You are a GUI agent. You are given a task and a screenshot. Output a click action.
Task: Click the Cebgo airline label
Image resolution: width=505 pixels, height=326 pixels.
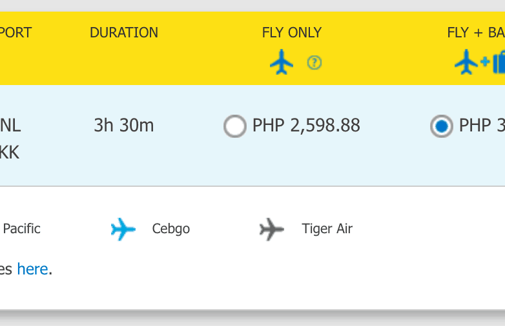pyautogui.click(x=171, y=229)
